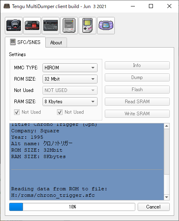Select the Super Famicom console icon

[x=69, y=25]
